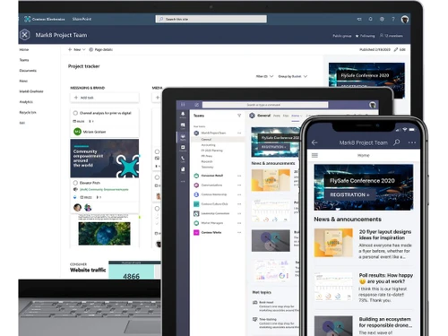Open the Community empowerment around the world thumbnail
The image size is (448, 336).
(x=105, y=159)
